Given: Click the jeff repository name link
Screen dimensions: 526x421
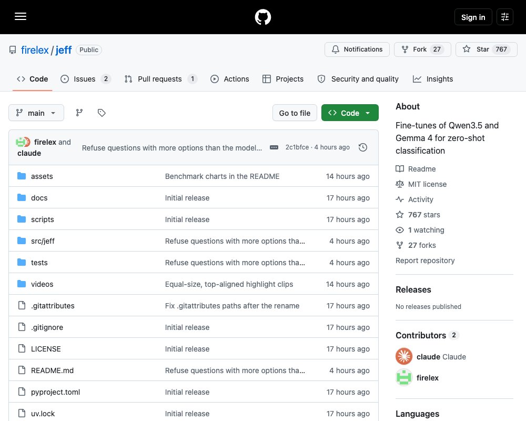Looking at the screenshot, I should click(x=64, y=50).
